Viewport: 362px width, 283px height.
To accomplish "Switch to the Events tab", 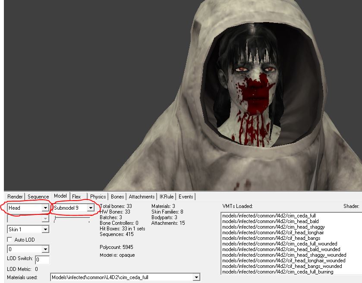I will click(186, 197).
